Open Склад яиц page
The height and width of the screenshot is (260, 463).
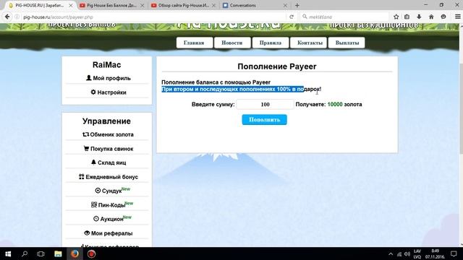click(108, 162)
